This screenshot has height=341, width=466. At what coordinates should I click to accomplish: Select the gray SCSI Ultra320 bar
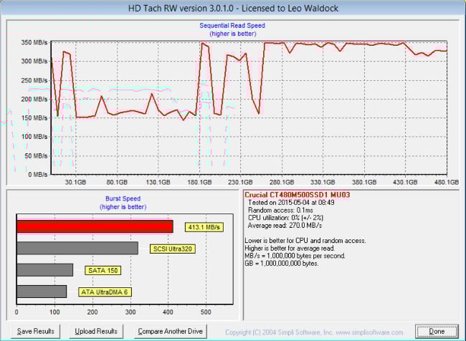77,248
